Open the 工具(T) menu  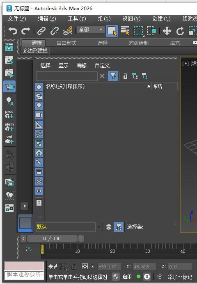click(x=77, y=18)
